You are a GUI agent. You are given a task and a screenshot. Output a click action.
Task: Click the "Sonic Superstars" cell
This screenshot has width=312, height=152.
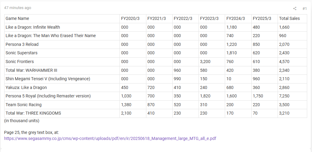click(x=62, y=53)
